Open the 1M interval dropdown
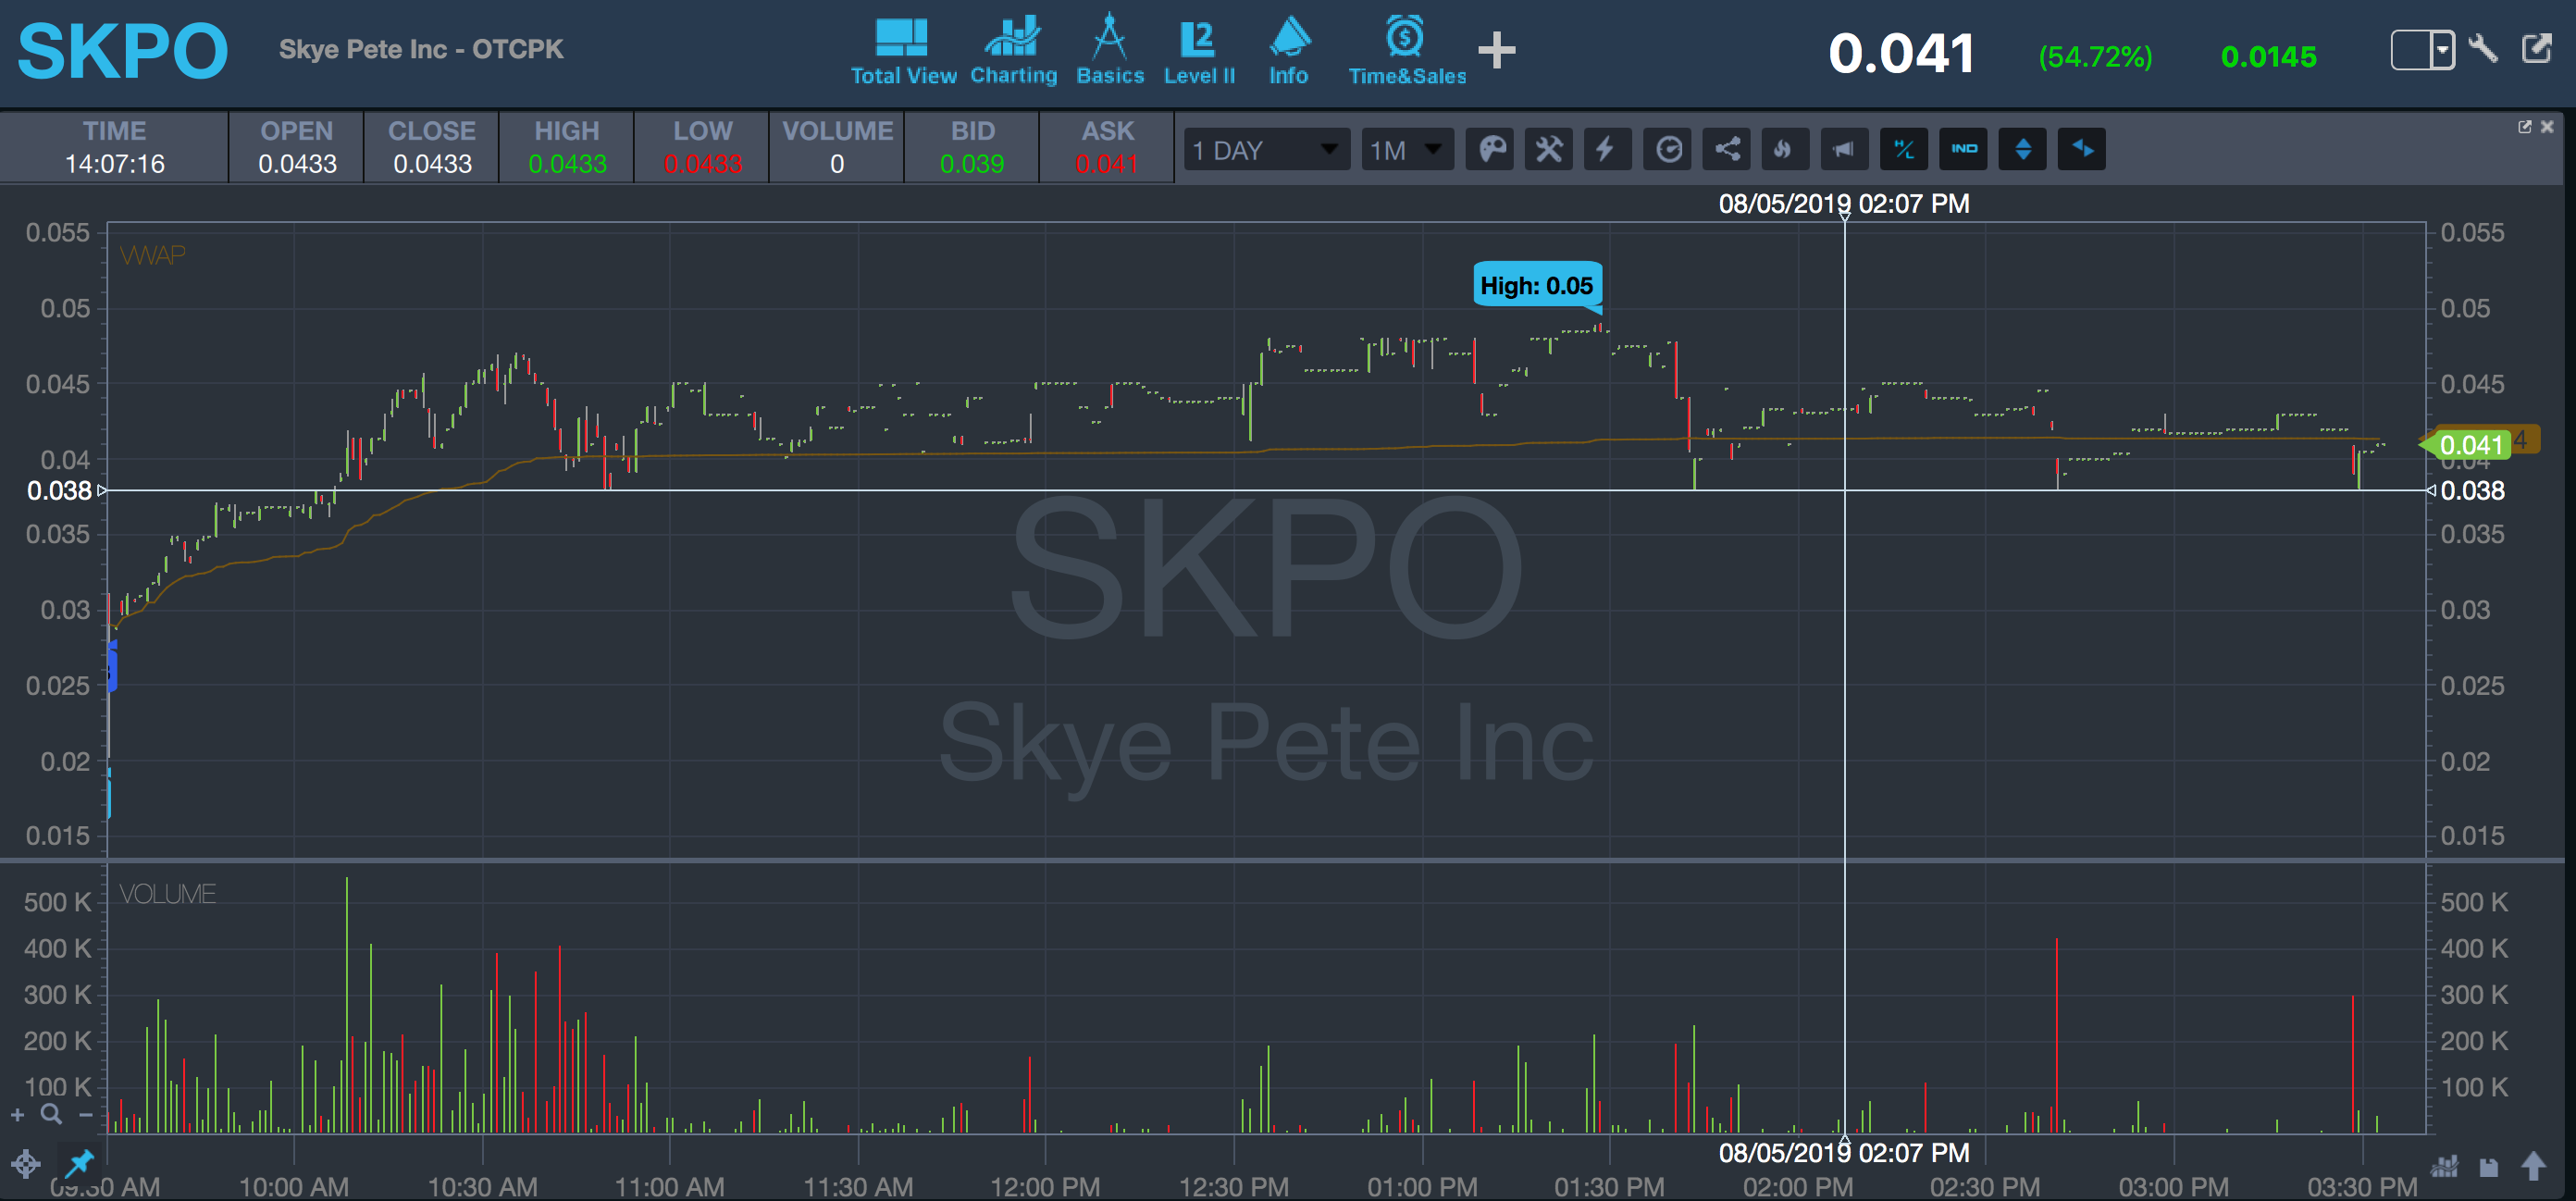 (1407, 150)
